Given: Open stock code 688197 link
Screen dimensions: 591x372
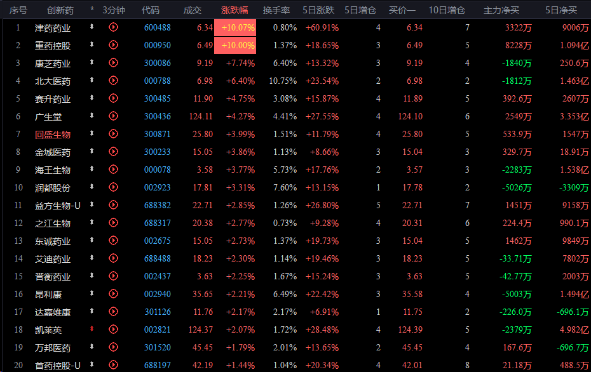Looking at the screenshot, I should [157, 366].
